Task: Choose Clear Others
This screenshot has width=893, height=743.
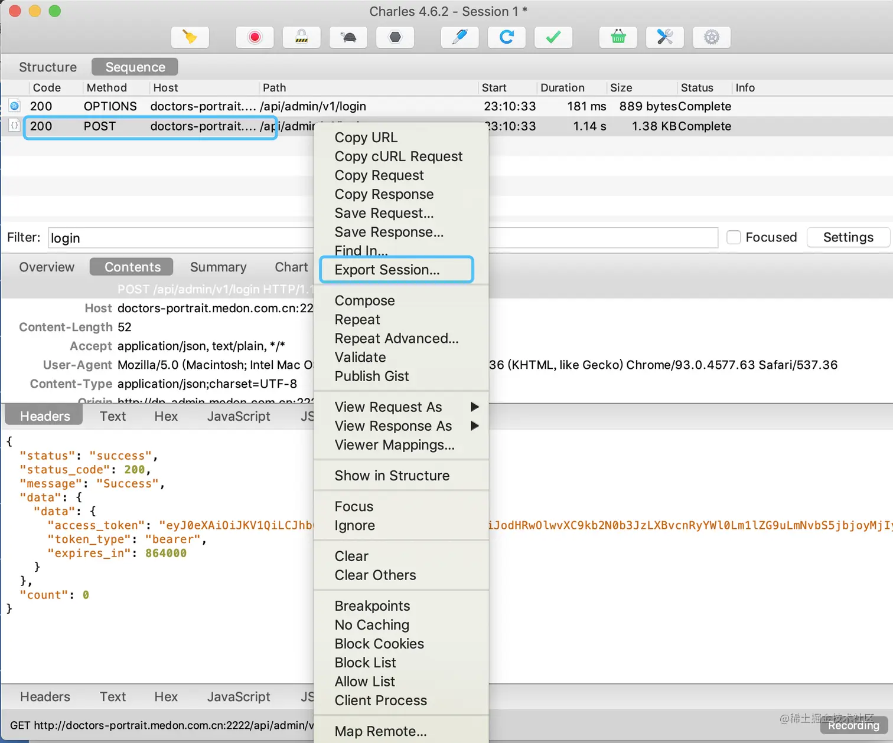Action: 376,575
